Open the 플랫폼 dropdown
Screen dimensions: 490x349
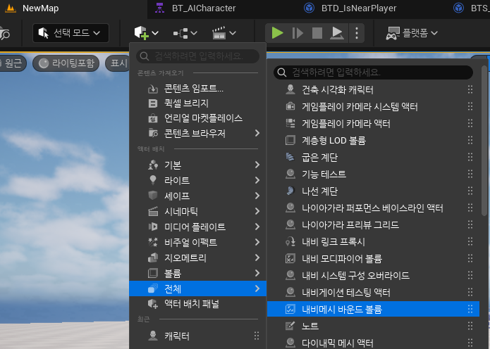(x=412, y=33)
